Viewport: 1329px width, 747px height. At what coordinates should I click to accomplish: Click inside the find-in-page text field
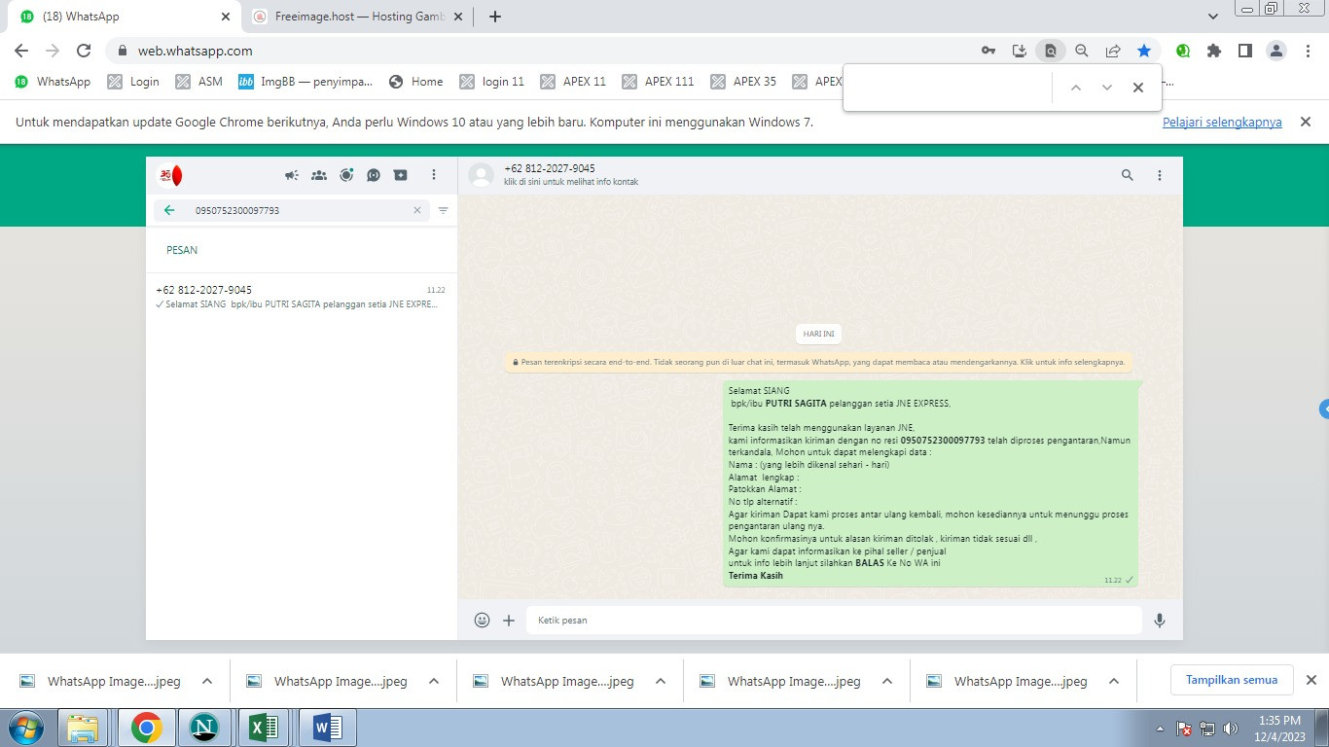coord(949,88)
